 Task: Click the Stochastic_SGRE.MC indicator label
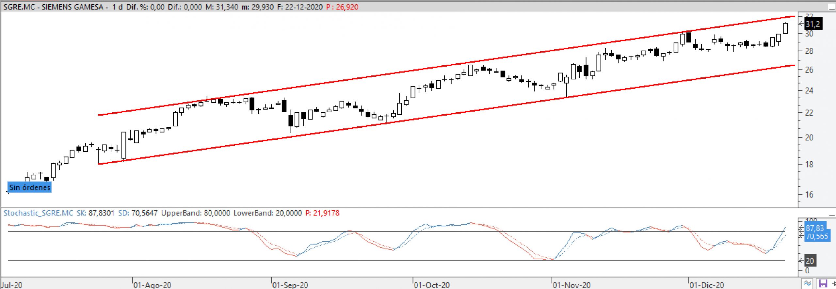[x=38, y=213]
